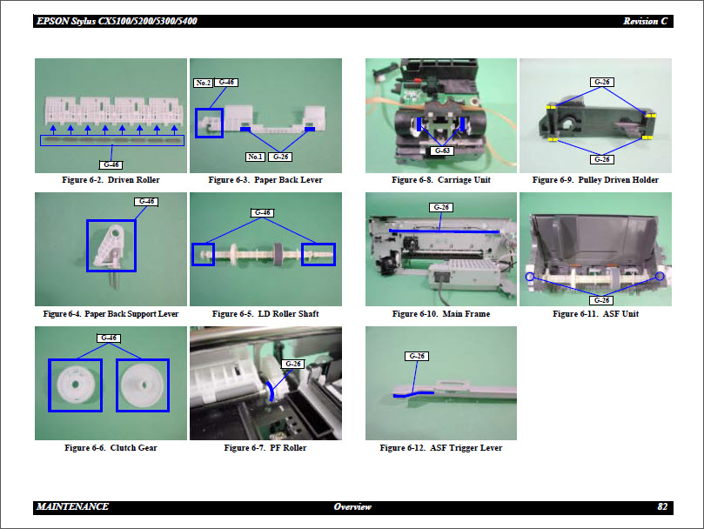Click the G-46 label above Clutch Gear
The height and width of the screenshot is (529, 704).
click(110, 338)
